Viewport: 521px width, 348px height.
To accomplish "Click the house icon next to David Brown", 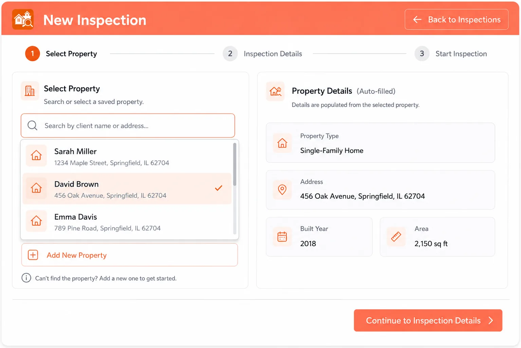I will click(36, 188).
